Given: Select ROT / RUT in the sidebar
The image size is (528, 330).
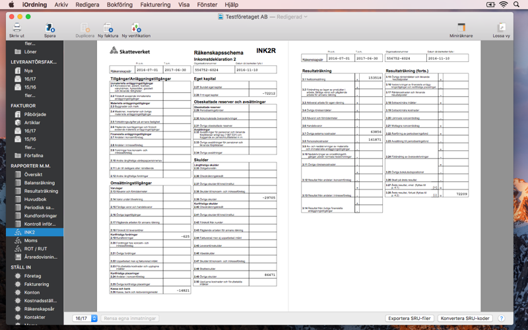Looking at the screenshot, I should (36, 249).
